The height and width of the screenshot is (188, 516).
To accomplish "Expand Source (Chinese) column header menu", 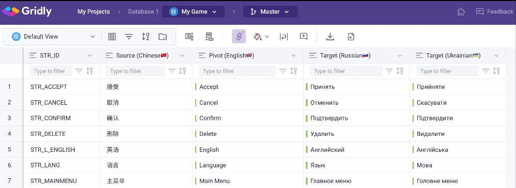I will point(182,56).
